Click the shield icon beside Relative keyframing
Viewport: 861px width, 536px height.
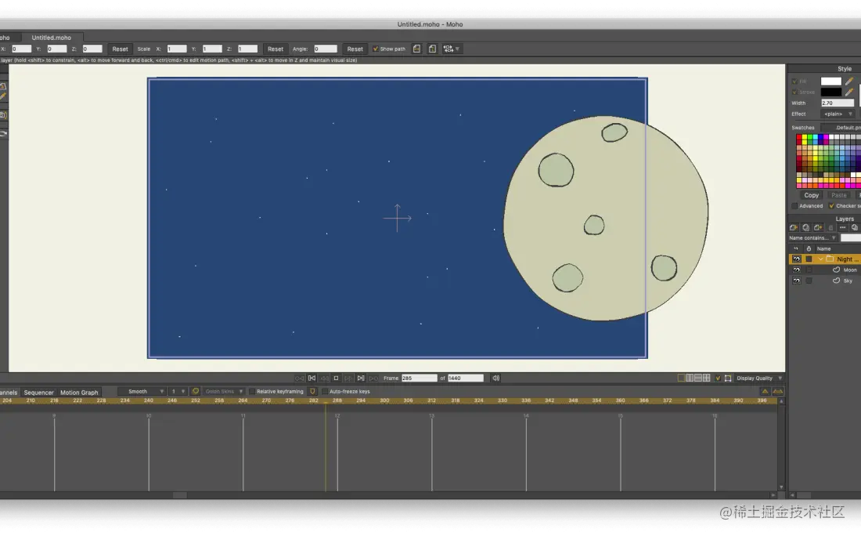click(x=312, y=391)
